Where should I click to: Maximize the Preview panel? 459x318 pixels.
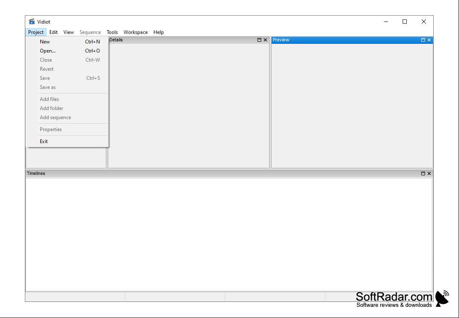click(x=423, y=40)
